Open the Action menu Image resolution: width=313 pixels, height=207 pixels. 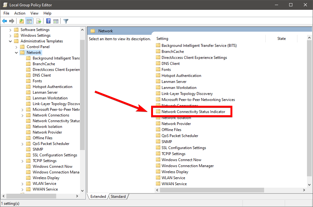[x=20, y=13]
